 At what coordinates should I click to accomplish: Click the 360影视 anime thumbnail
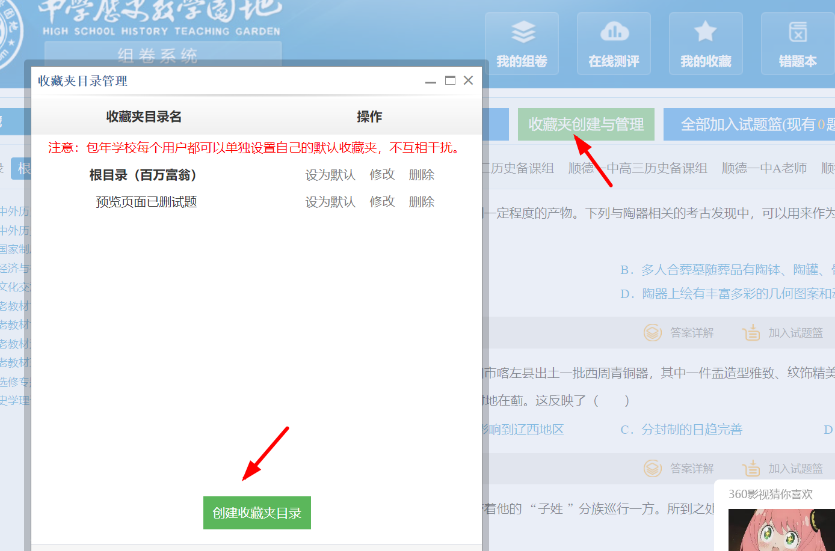pyautogui.click(x=781, y=529)
